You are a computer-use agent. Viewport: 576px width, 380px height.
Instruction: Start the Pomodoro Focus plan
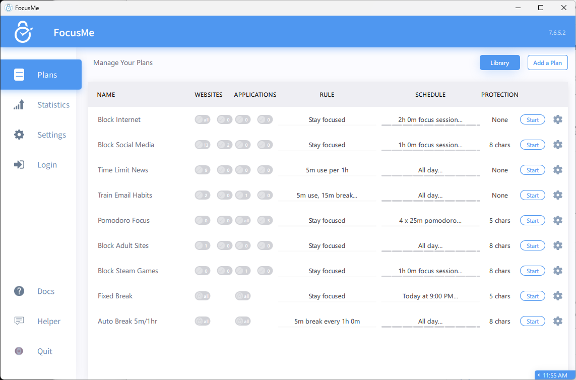[x=532, y=220]
